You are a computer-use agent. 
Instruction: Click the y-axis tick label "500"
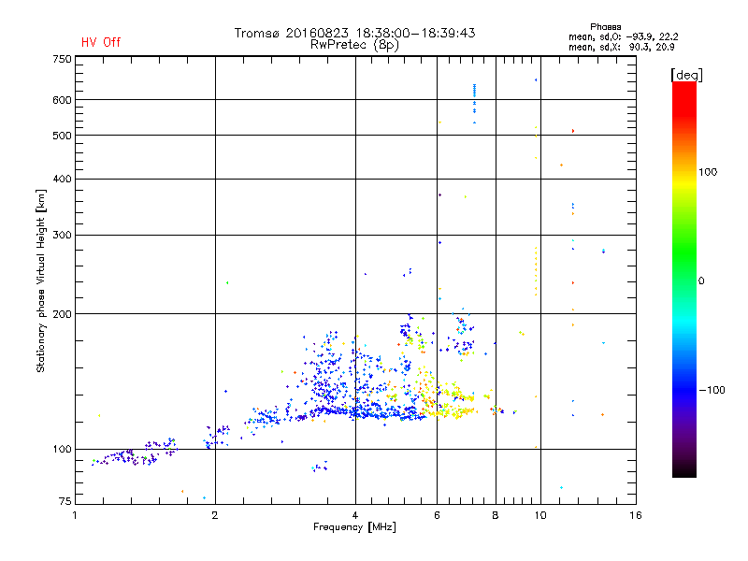pyautogui.click(x=62, y=136)
